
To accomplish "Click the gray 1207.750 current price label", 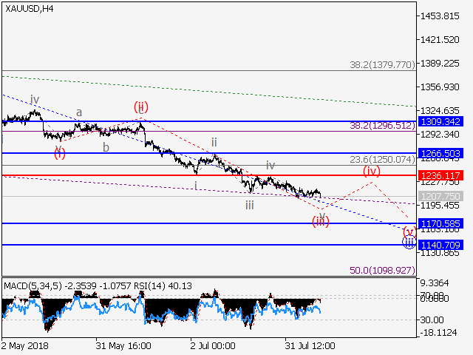I will (440, 196).
